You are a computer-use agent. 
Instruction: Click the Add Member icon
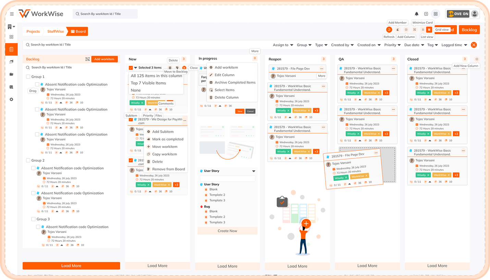[x=398, y=30]
